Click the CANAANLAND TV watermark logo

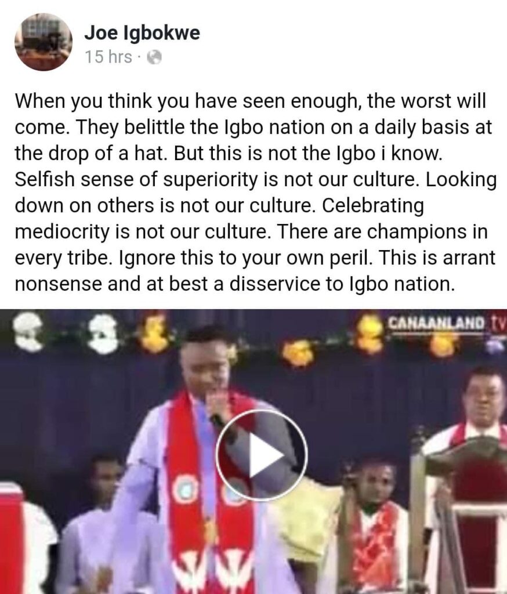pos(447,323)
